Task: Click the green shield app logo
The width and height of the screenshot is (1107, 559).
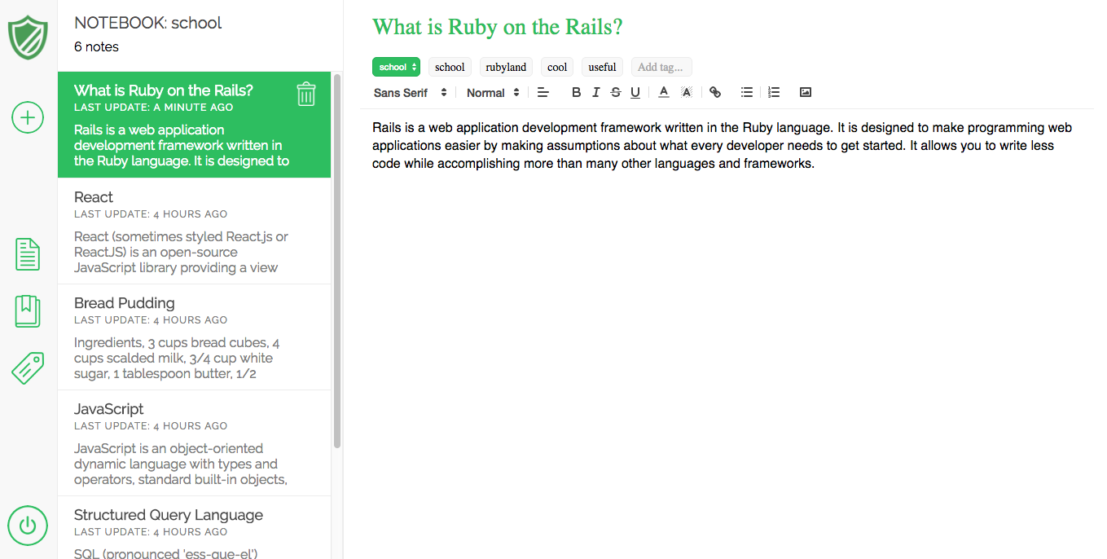Action: tap(28, 37)
